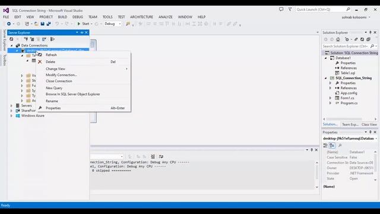The width and height of the screenshot is (380, 214).
Task: Expand Program.cs in Solution Explorer
Action: 330,103
